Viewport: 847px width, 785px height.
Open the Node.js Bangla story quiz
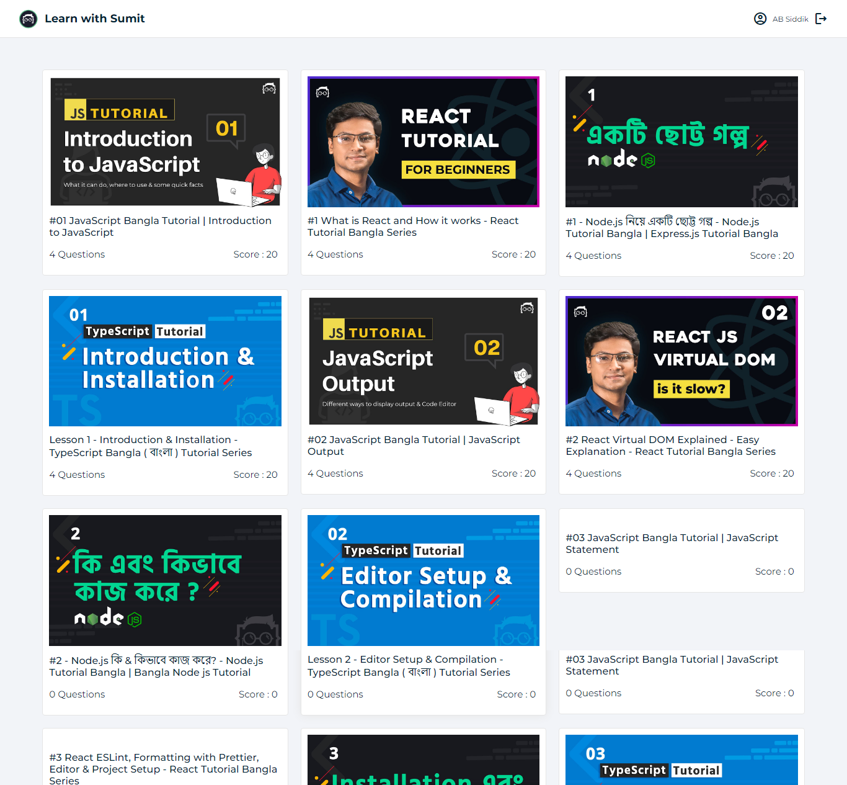pyautogui.click(x=681, y=141)
